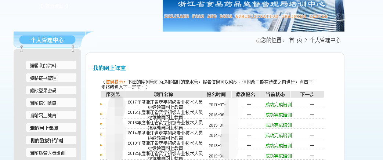The height and width of the screenshot is (160, 383).
Task: Click the blue 个人管理中心 panel header
Action: (47, 40)
